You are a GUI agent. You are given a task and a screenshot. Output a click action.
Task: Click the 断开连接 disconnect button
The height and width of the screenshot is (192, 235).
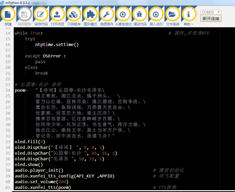pyautogui.click(x=211, y=19)
